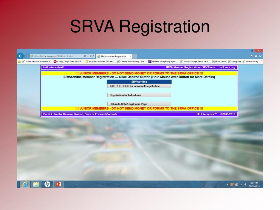This screenshot has height=210, width=280.
Task: Open the Spicy Sausage Pasta Kevi... bookmark
Action: [195, 62]
